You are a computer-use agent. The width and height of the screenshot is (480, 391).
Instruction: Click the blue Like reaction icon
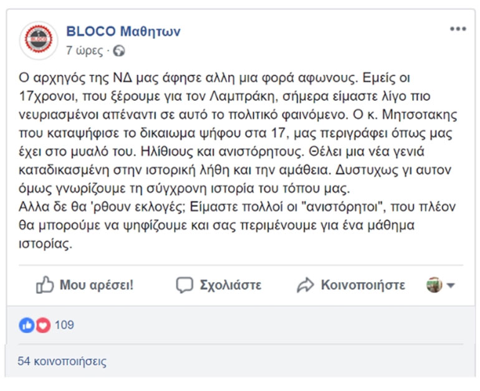[x=27, y=324]
